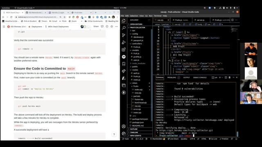This screenshot has height=147, width=262.
Task: Split the terminal panel
Action: [x=226, y=78]
